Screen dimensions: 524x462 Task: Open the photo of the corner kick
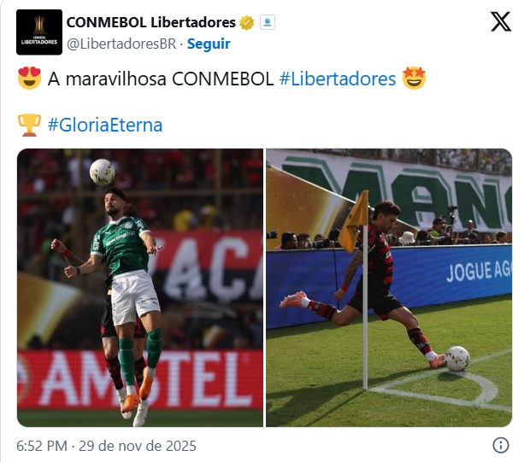click(389, 288)
